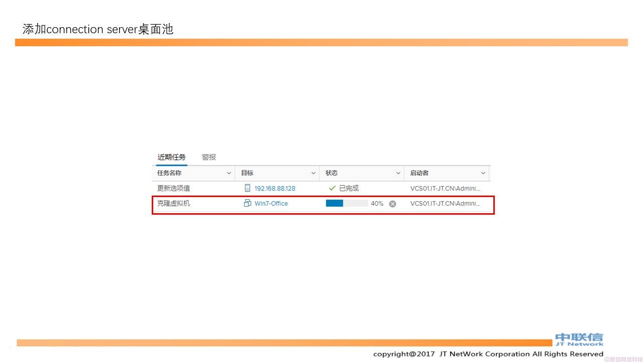Image resolution: width=643 pixels, height=362 pixels.
Task: Click the initiator cell in the 克隆虚拟机 row
Action: (446, 204)
